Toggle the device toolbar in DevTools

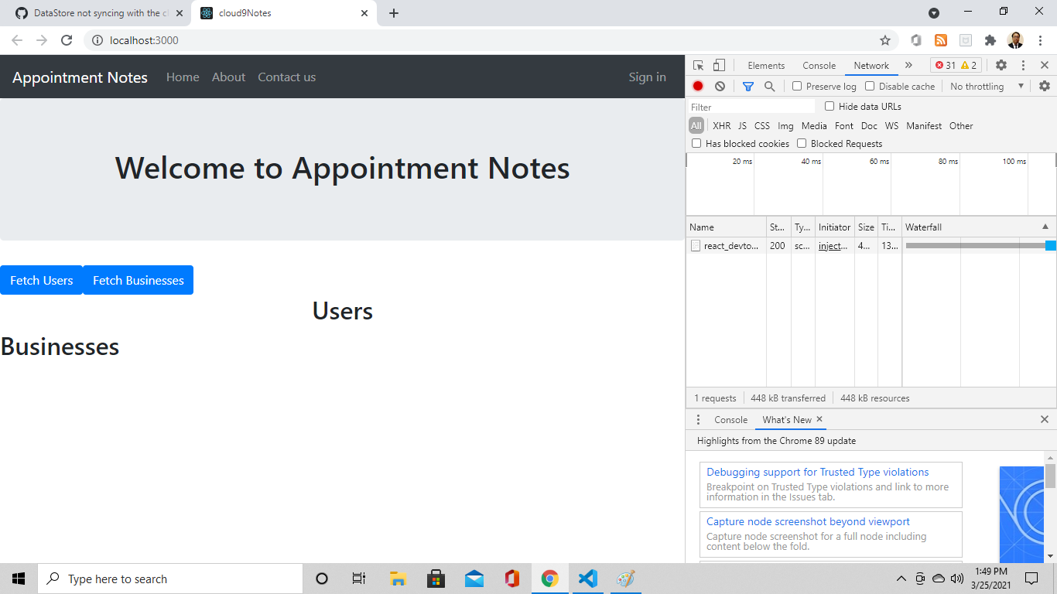(720, 65)
